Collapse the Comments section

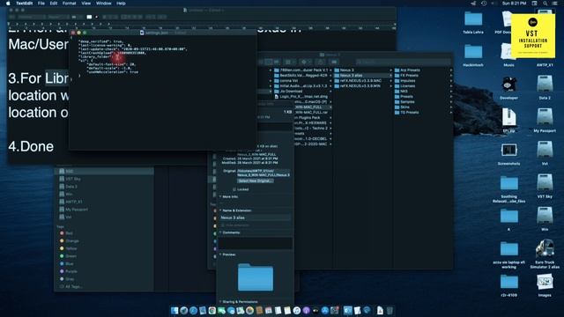click(220, 232)
